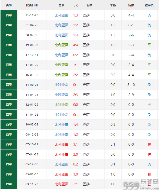159x190 pixels.
Task: Click half-time 0:3 in 10-05-02 row
Action: point(113,124)
